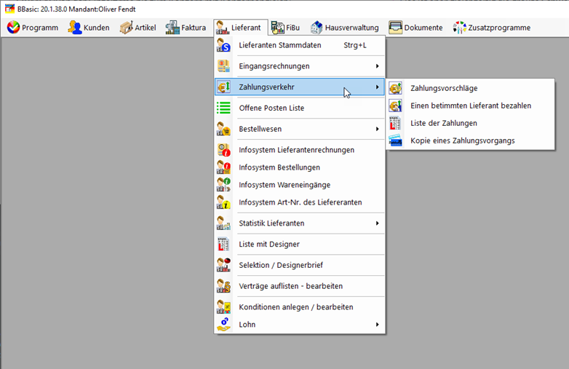The image size is (569, 369).
Task: Expand the Bestellwesen submenu arrow
Action: point(378,129)
